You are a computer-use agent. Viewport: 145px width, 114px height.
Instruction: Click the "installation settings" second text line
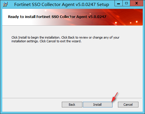46,41
